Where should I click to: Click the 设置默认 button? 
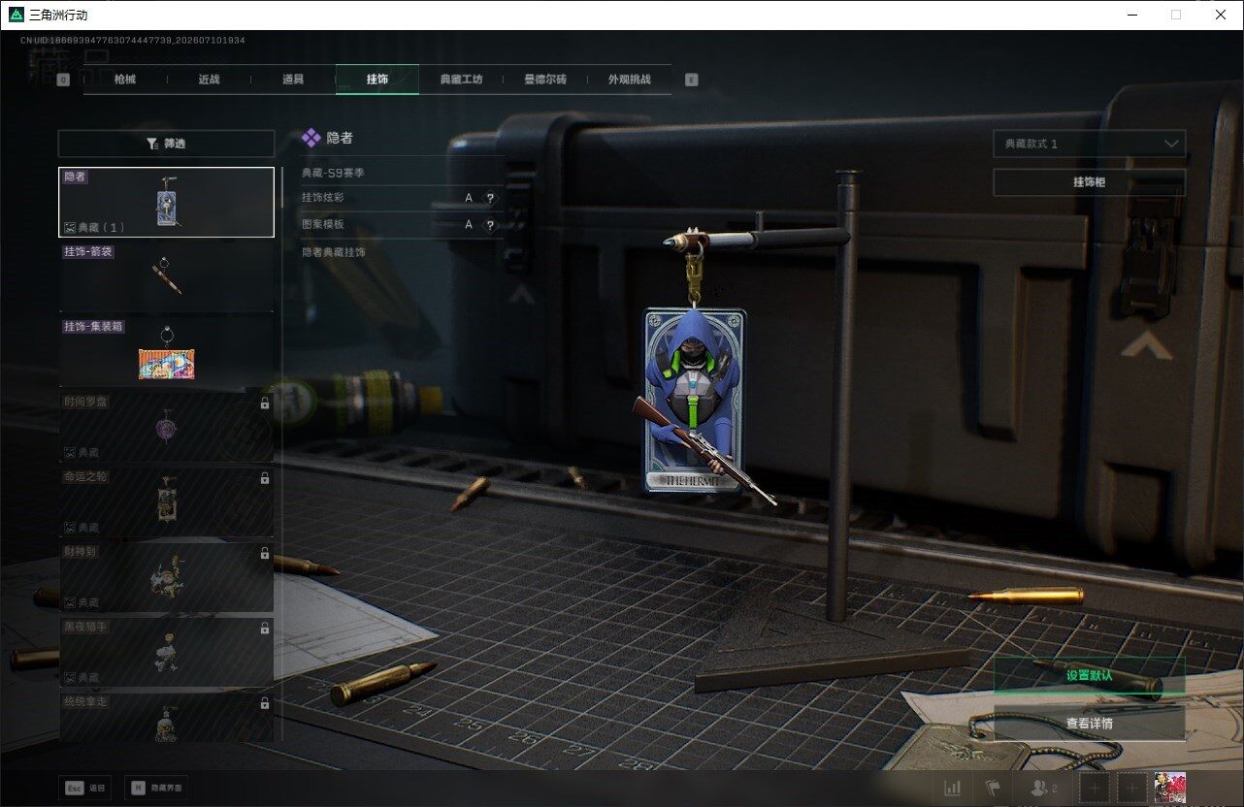click(x=1089, y=675)
